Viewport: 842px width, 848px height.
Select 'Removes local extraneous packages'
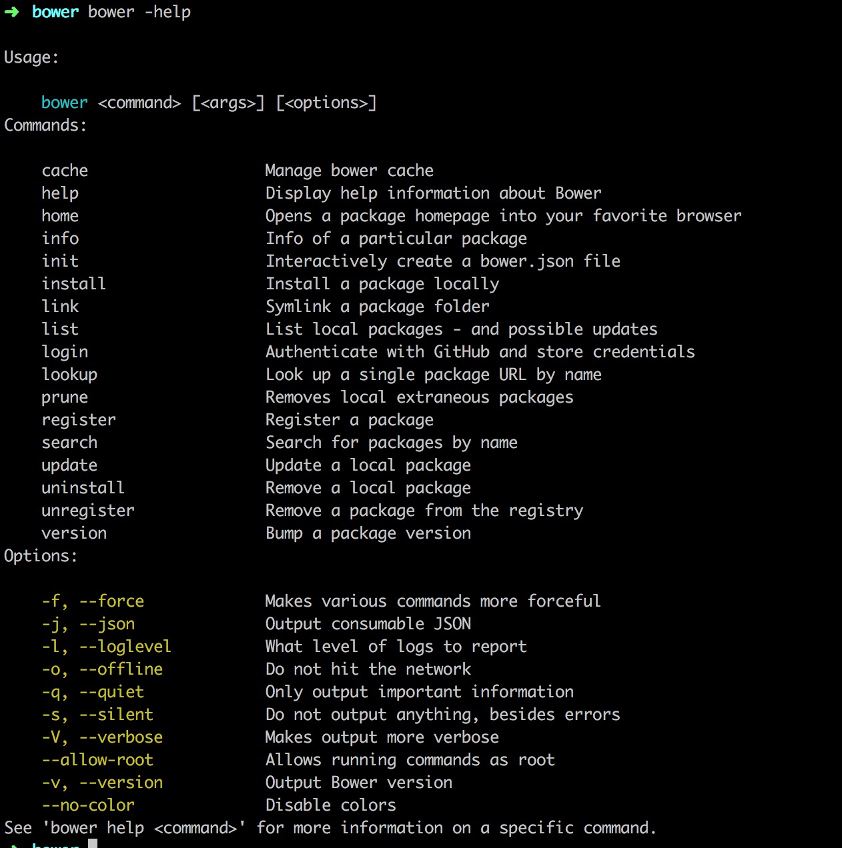coord(420,397)
